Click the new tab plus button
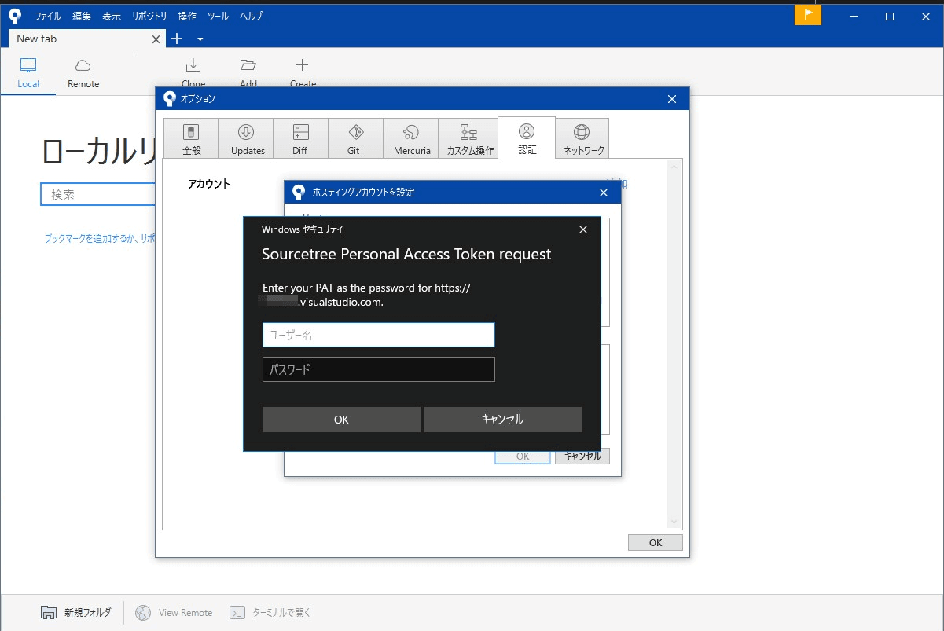The image size is (944, 631). tap(177, 39)
